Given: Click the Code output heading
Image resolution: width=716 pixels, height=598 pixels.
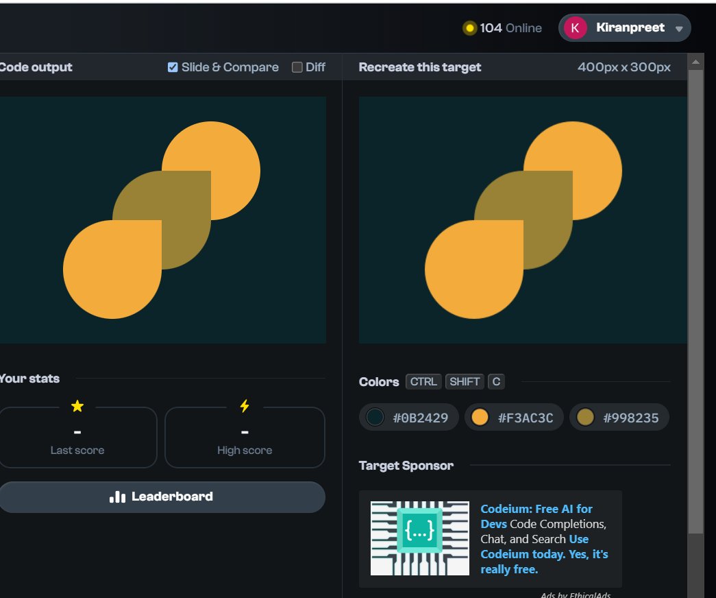Looking at the screenshot, I should [x=36, y=67].
